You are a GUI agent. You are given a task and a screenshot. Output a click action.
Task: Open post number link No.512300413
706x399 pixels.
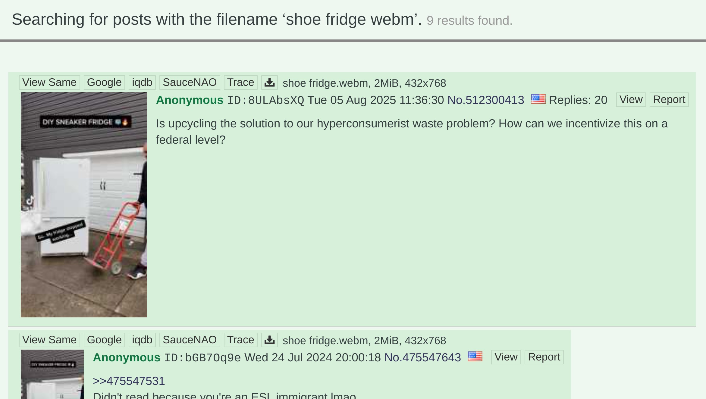(486, 100)
